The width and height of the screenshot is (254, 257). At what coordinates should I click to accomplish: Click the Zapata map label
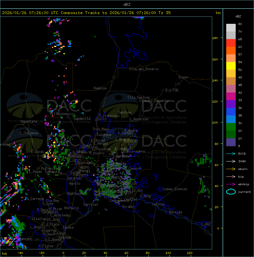tap(68, 227)
